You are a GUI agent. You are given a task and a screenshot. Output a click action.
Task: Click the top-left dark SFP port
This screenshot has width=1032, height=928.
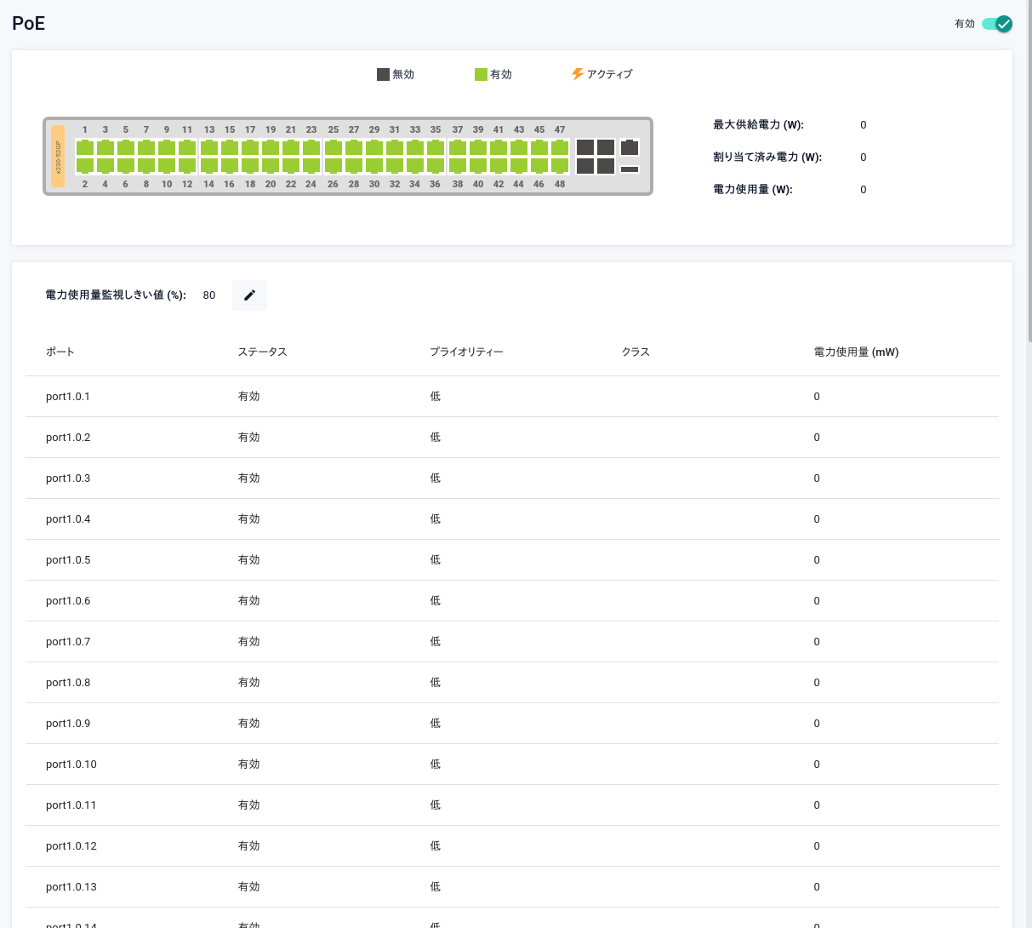coord(585,147)
